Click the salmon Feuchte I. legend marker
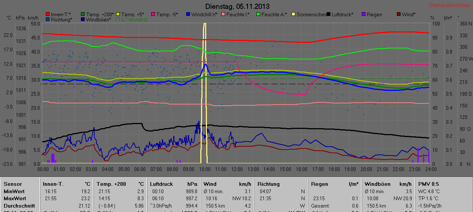This screenshot has height=212, width=473. (x=223, y=14)
